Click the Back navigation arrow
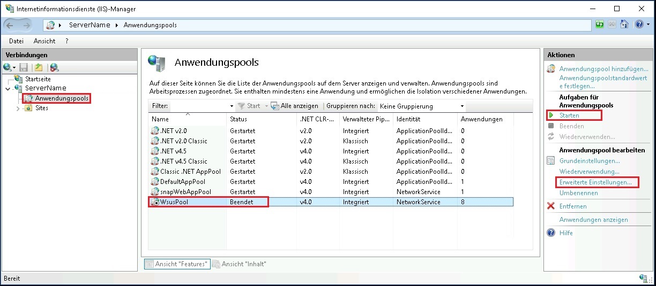The width and height of the screenshot is (656, 286). click(10, 25)
